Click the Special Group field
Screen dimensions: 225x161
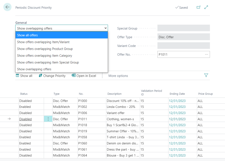pos(184,28)
